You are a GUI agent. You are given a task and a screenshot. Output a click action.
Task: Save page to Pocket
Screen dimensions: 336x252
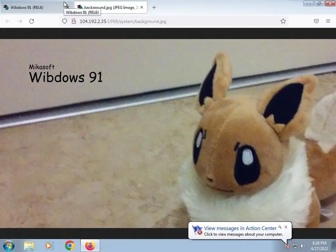coord(316,21)
